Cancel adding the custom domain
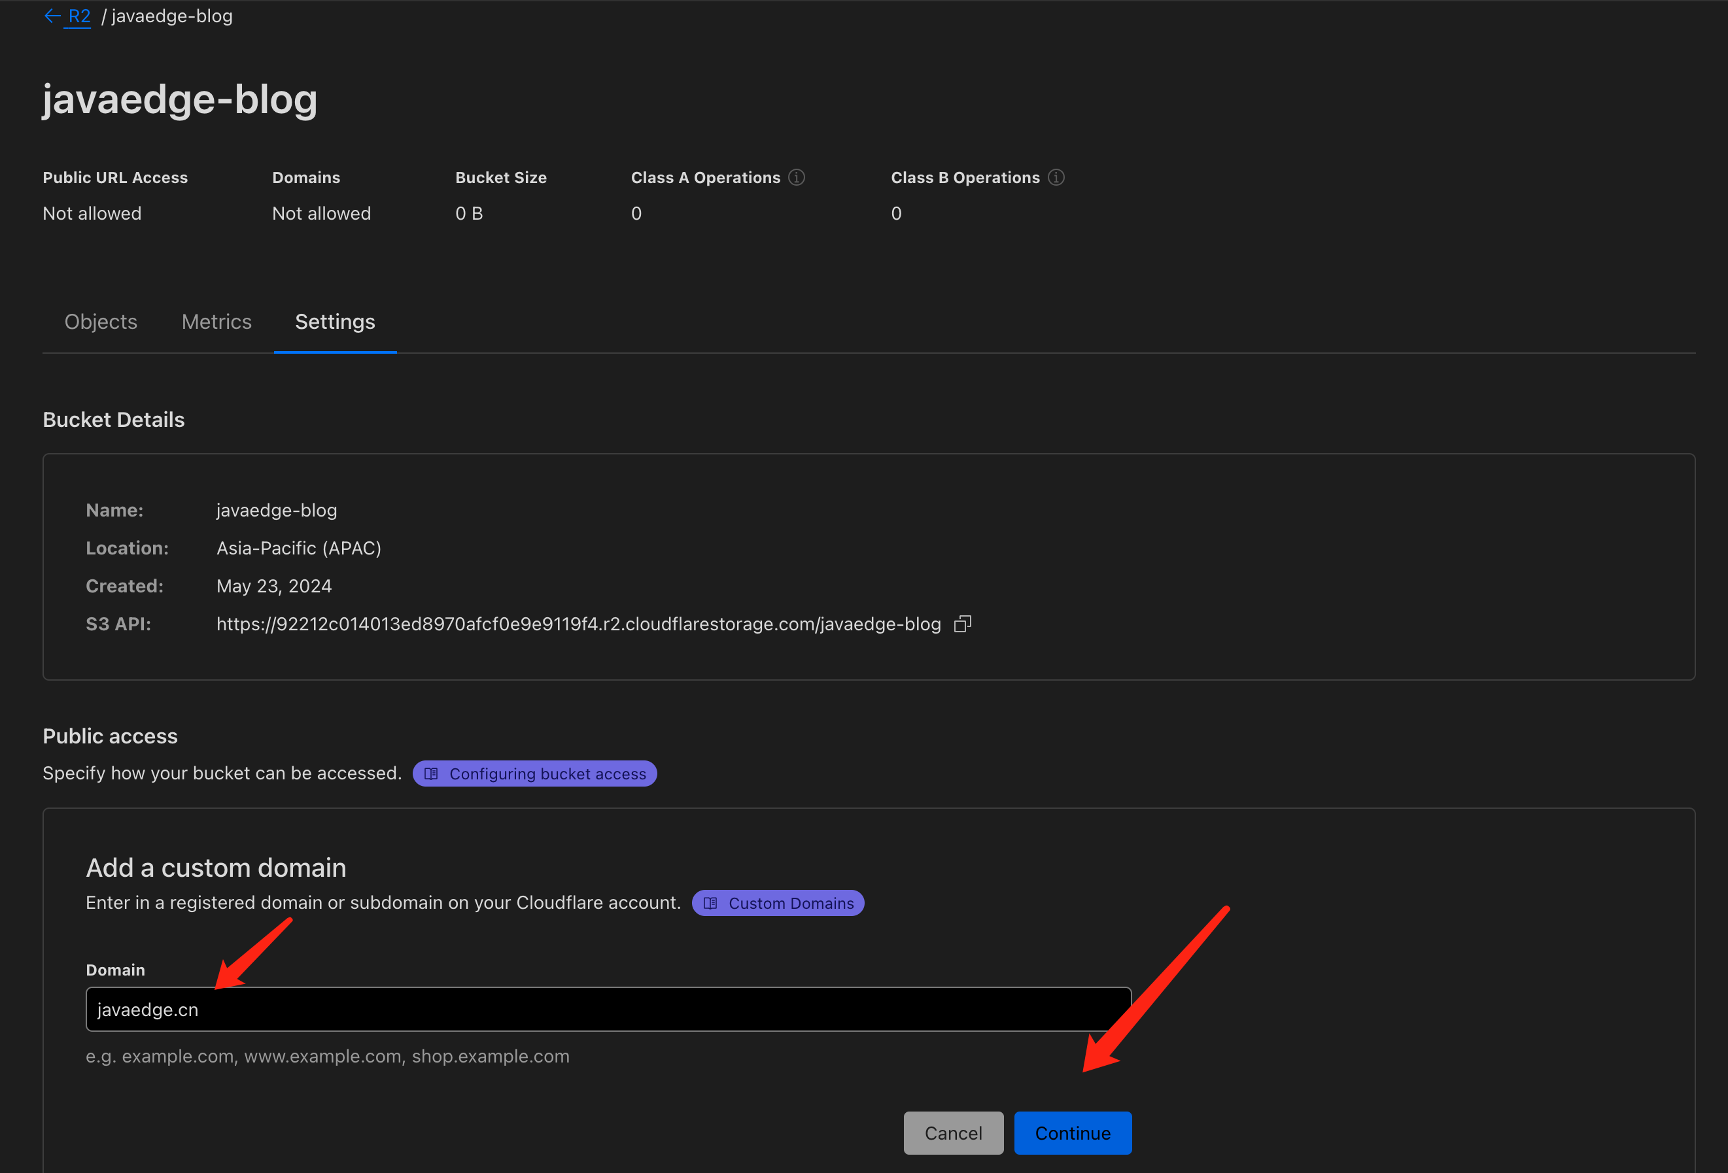Screen dimensions: 1728x1173 (x=953, y=1133)
